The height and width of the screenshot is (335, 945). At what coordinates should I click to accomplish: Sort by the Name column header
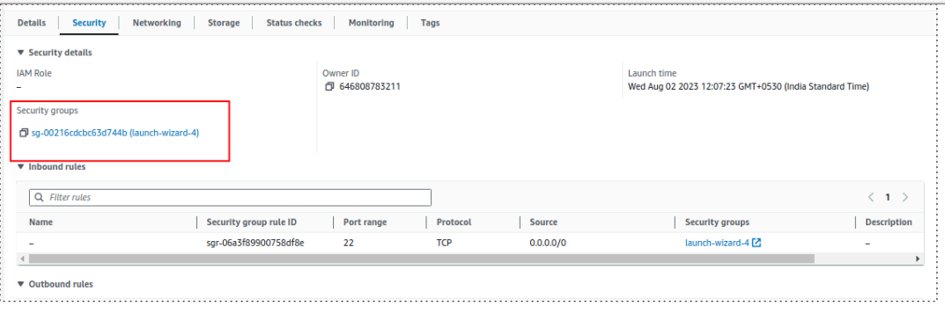tap(41, 222)
